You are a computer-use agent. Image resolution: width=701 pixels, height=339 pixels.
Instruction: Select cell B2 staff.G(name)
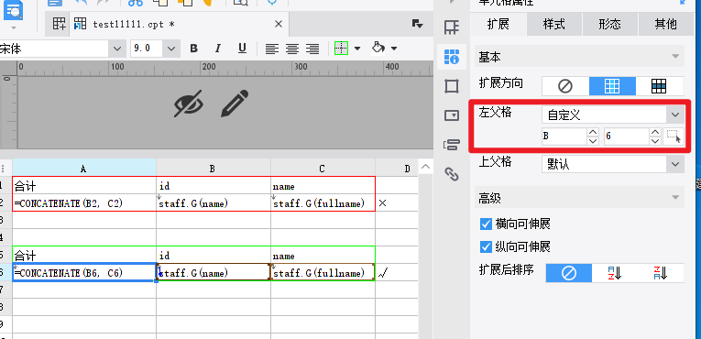click(214, 203)
